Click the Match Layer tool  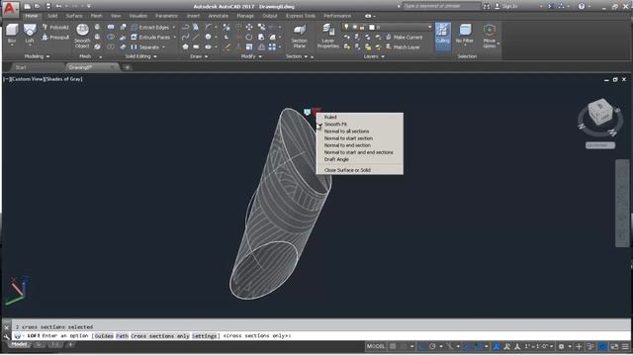(x=403, y=47)
